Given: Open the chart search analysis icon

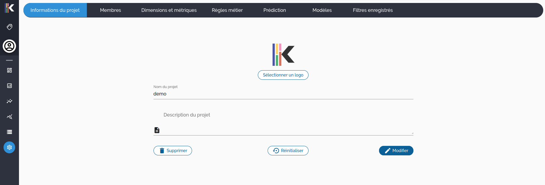Looking at the screenshot, I should (9, 117).
